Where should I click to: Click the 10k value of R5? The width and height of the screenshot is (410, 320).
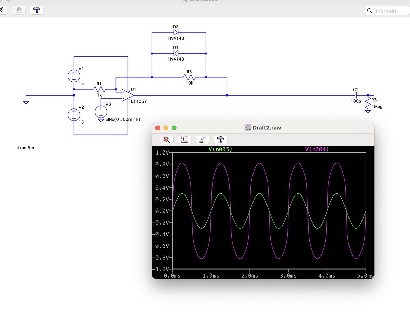189,83
